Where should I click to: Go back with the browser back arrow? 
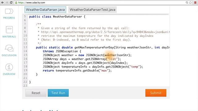[x=2, y=2]
